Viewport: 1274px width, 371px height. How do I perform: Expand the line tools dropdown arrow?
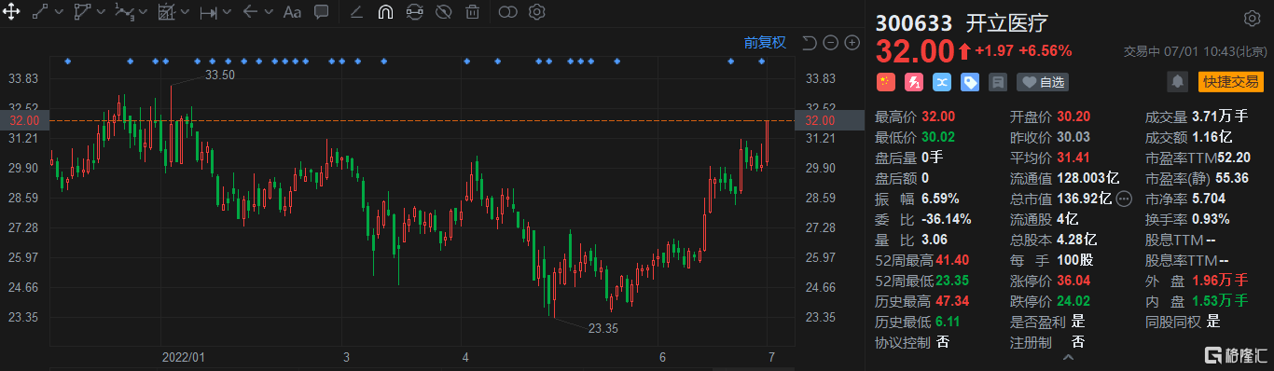pos(59,12)
